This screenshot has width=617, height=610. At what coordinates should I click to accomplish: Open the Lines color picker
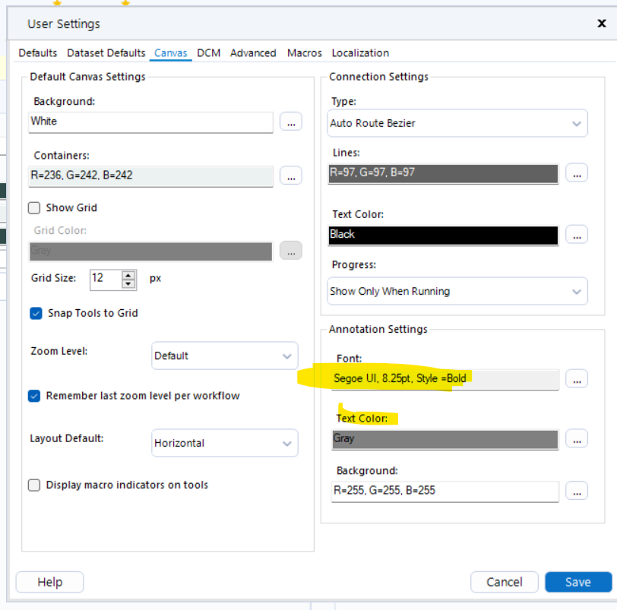click(x=577, y=173)
